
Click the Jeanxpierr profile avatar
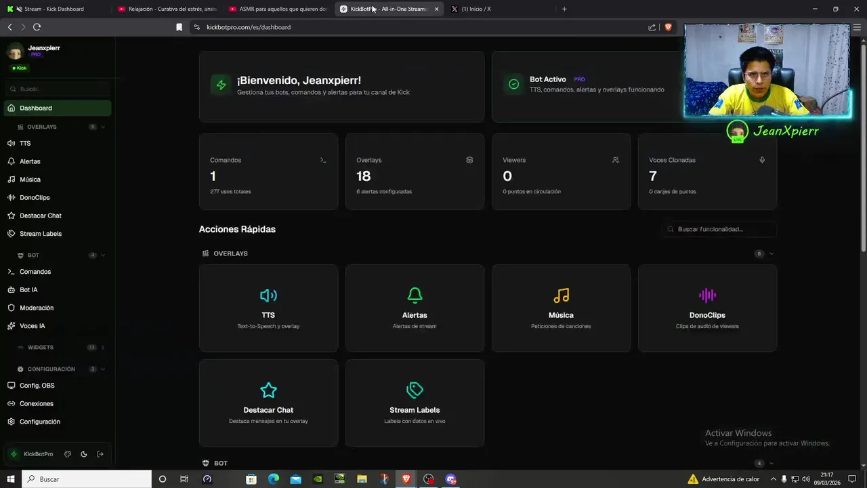tap(15, 52)
